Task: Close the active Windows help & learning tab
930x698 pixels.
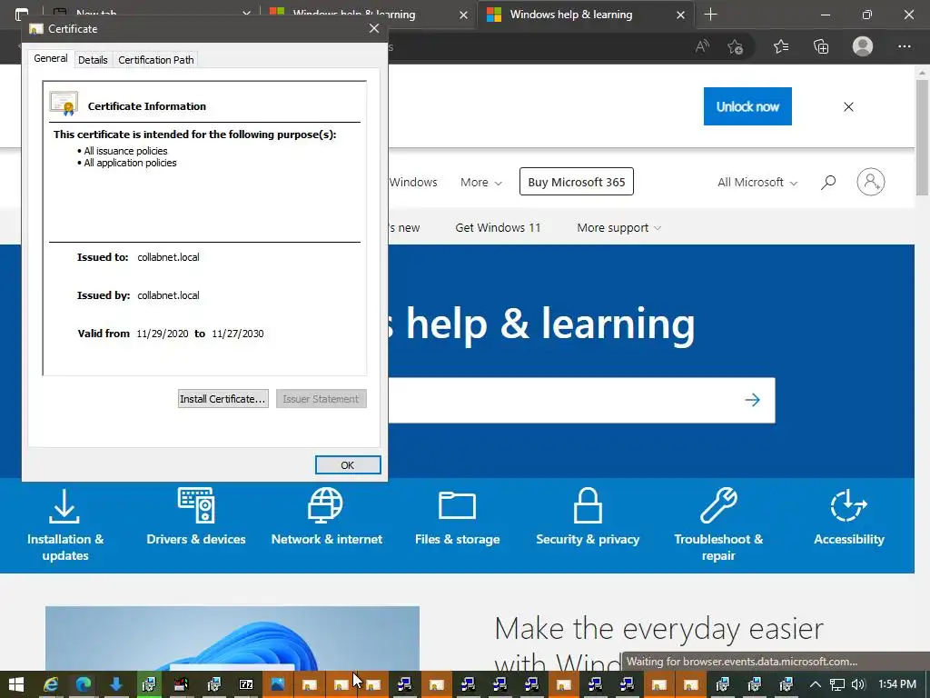Action: click(680, 15)
